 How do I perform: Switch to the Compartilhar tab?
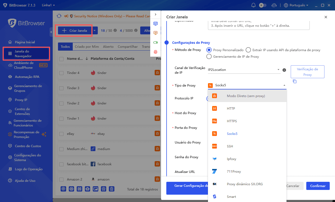pyautogui.click(x=128, y=47)
